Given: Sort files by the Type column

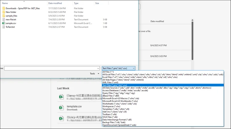Looking at the screenshot, I should (76, 3).
